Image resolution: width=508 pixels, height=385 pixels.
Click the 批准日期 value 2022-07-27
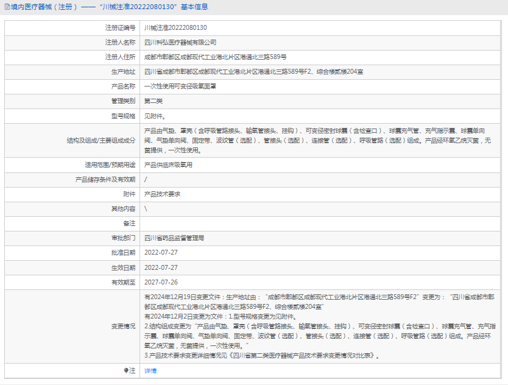click(x=161, y=252)
